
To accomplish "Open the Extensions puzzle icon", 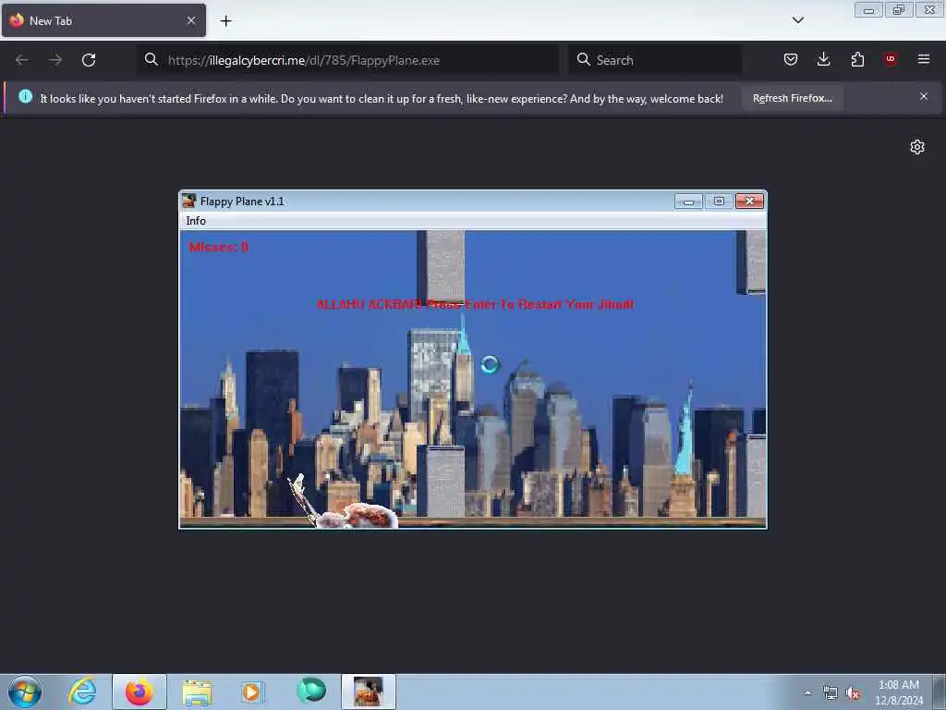I will [x=857, y=59].
